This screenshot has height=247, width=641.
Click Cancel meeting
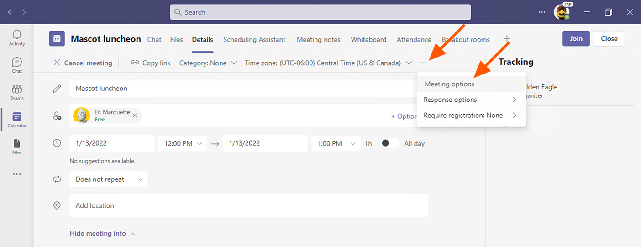pos(83,63)
